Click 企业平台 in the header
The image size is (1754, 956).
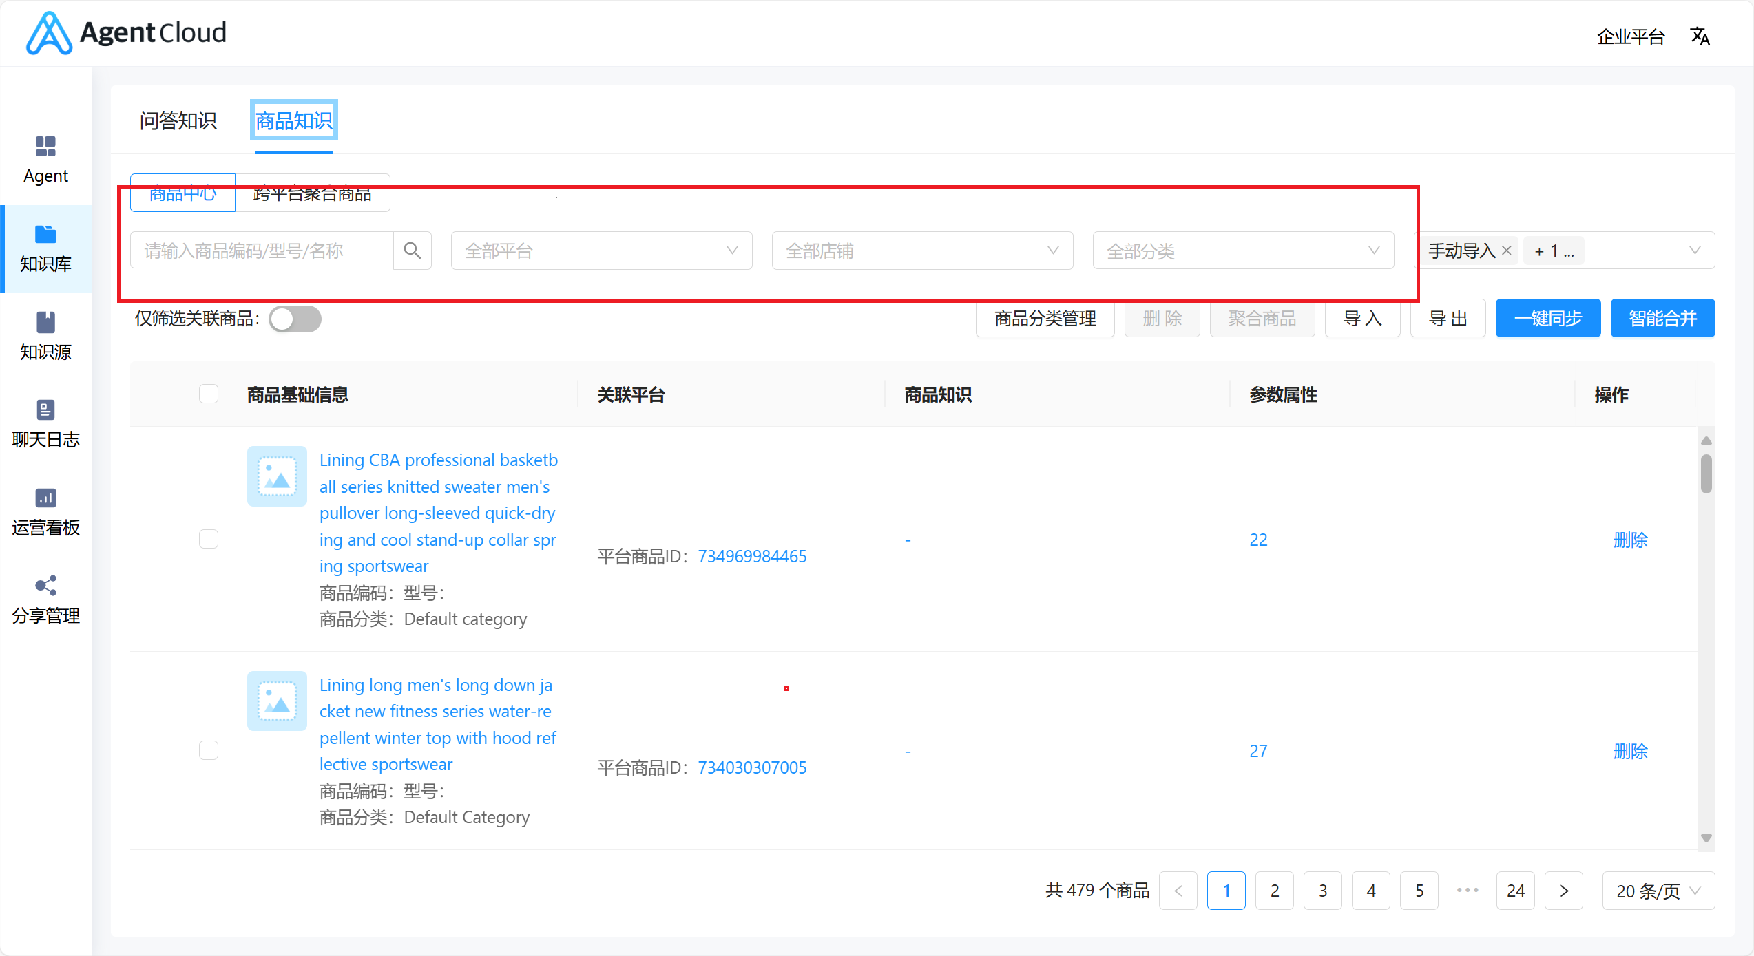pos(1631,36)
